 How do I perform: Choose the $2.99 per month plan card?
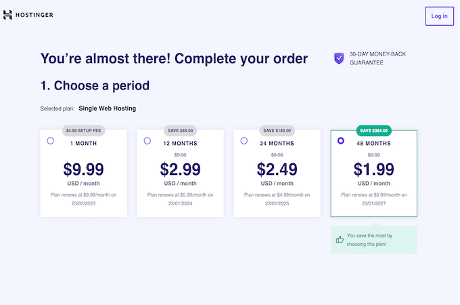point(181,174)
